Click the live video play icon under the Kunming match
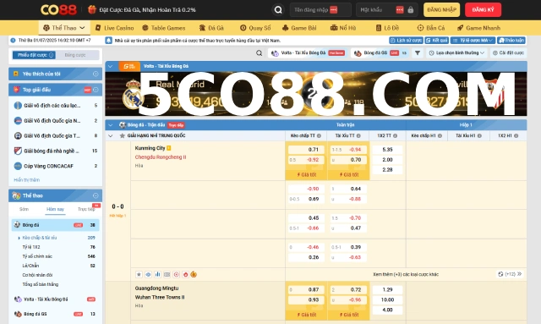Image resolution: width=541 pixels, height=324 pixels. tap(177, 274)
